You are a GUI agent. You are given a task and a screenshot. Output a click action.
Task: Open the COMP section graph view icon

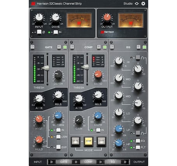click(99, 47)
